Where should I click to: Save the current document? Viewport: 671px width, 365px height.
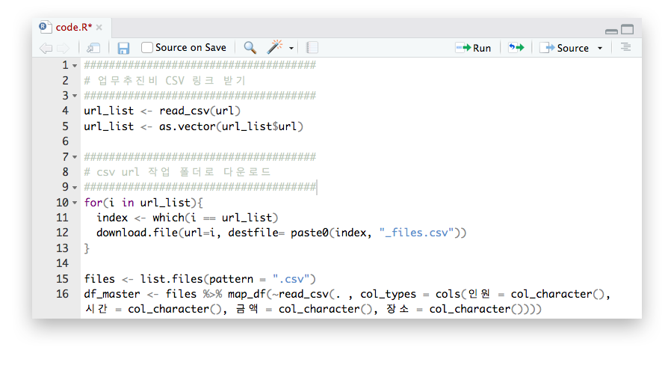click(123, 48)
